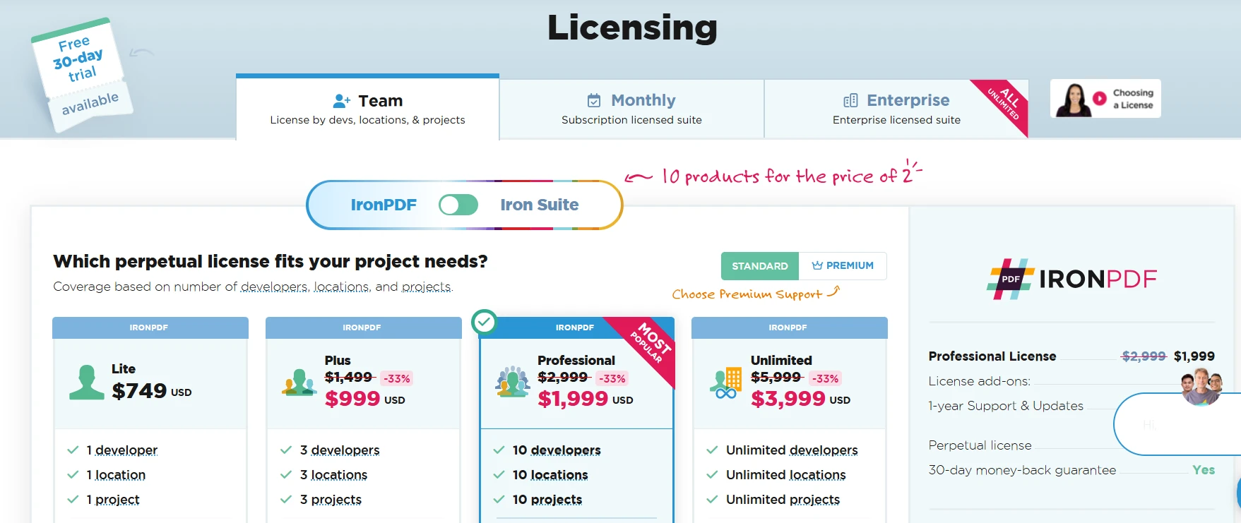Click the Iron Suite label
The image size is (1241, 523).
[539, 205]
